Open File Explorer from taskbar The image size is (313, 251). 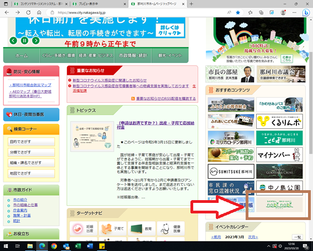pos(30,246)
